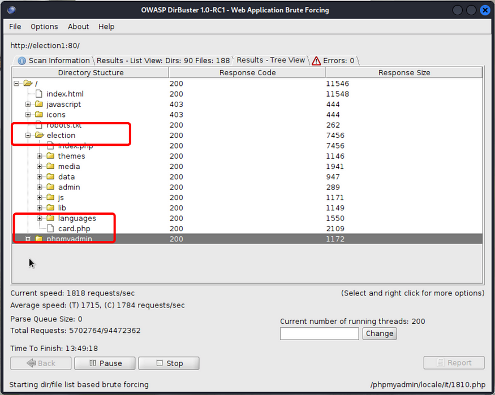Focus the thread count input field

(320, 333)
